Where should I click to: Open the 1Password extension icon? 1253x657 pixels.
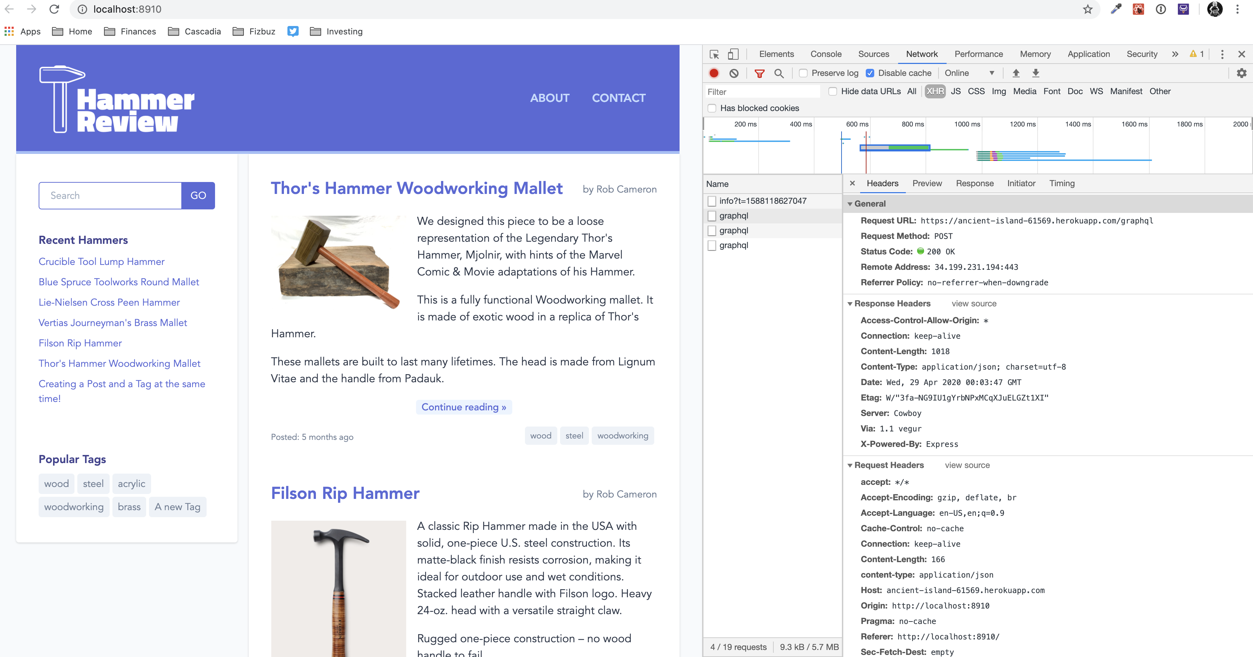point(1161,9)
